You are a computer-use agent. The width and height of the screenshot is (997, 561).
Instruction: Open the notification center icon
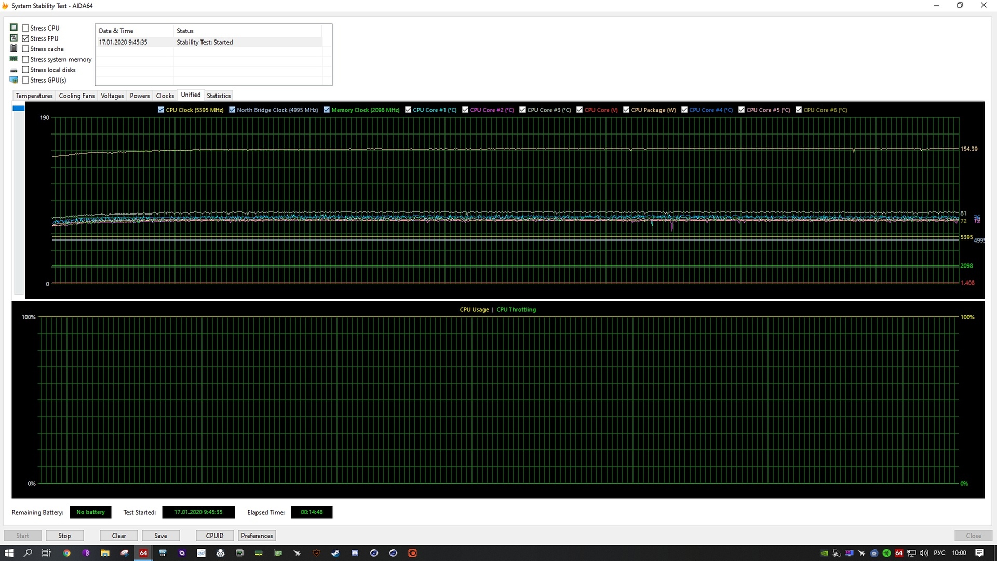(979, 553)
